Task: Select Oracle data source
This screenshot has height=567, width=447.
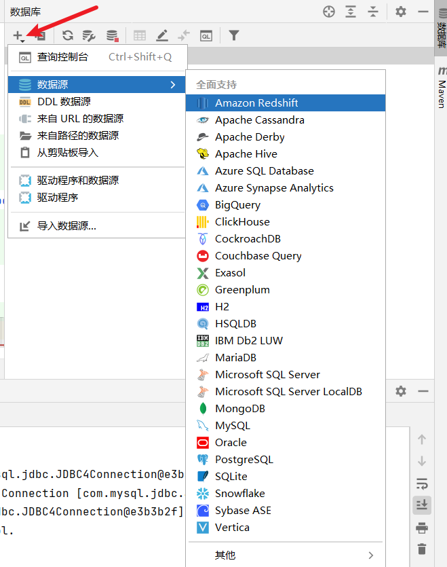Action: click(286, 443)
